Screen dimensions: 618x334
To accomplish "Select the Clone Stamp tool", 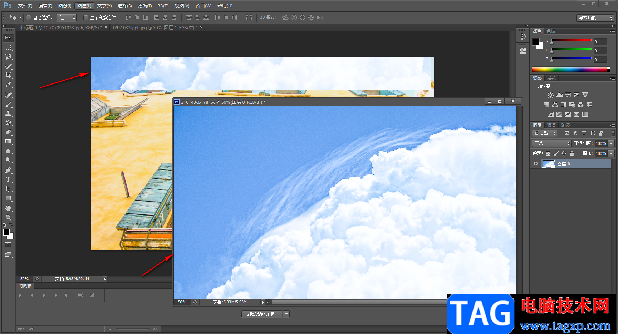I will pos(8,113).
